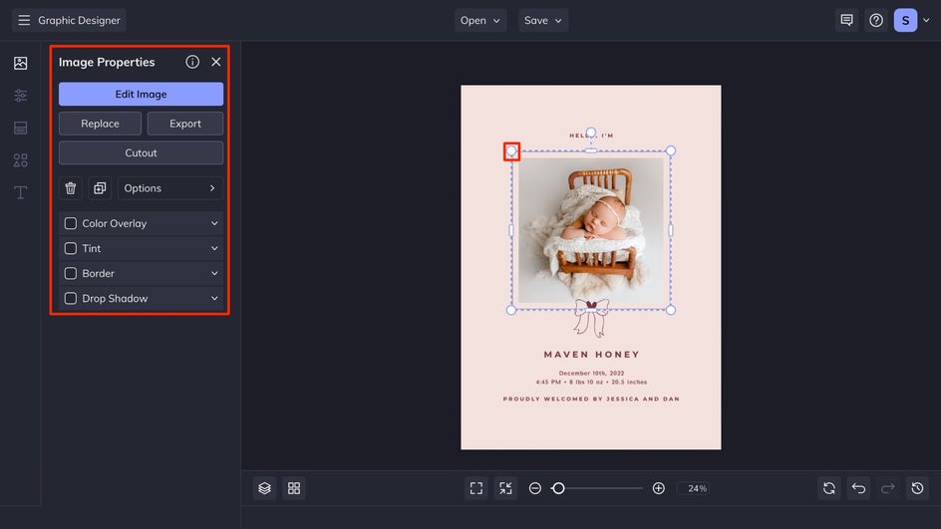941x529 pixels.
Task: Delete the selected image with trash icon
Action: coord(70,188)
